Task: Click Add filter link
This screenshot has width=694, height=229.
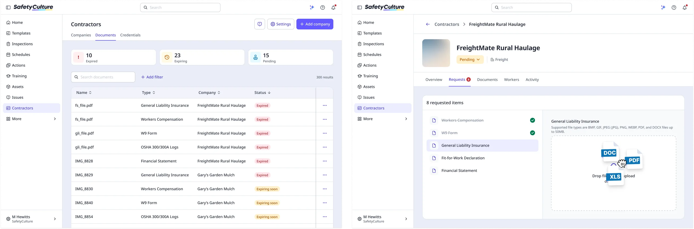Action: point(152,77)
